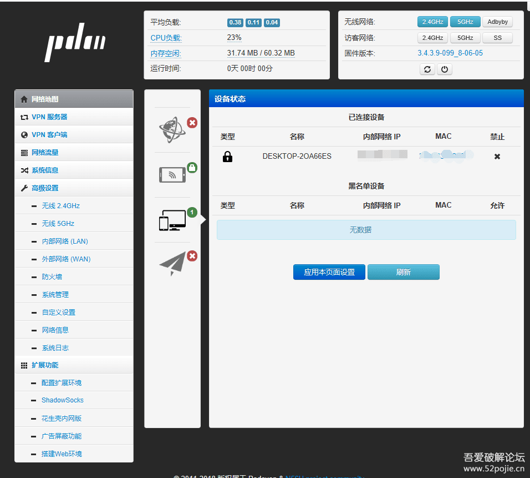Click the lock icon for DESKTOP-2OA66ES

pos(227,157)
